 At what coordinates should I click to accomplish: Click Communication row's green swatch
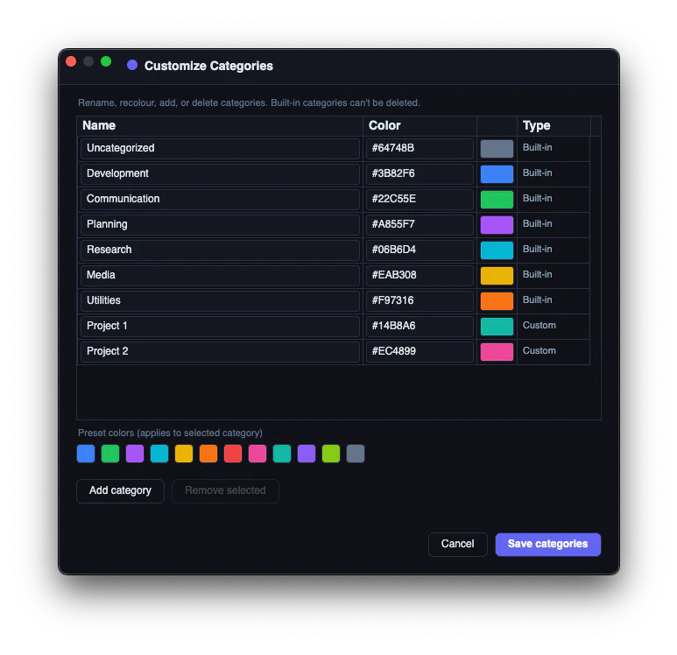[497, 200]
